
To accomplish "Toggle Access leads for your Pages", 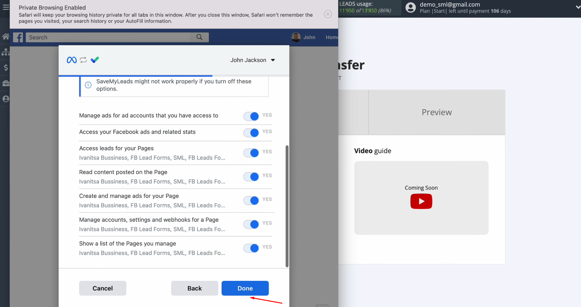I will pyautogui.click(x=251, y=153).
